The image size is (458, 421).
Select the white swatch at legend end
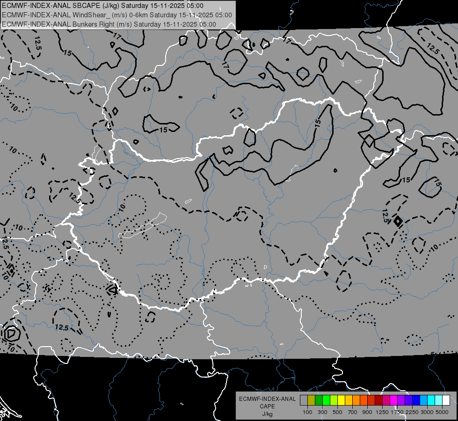point(446,400)
